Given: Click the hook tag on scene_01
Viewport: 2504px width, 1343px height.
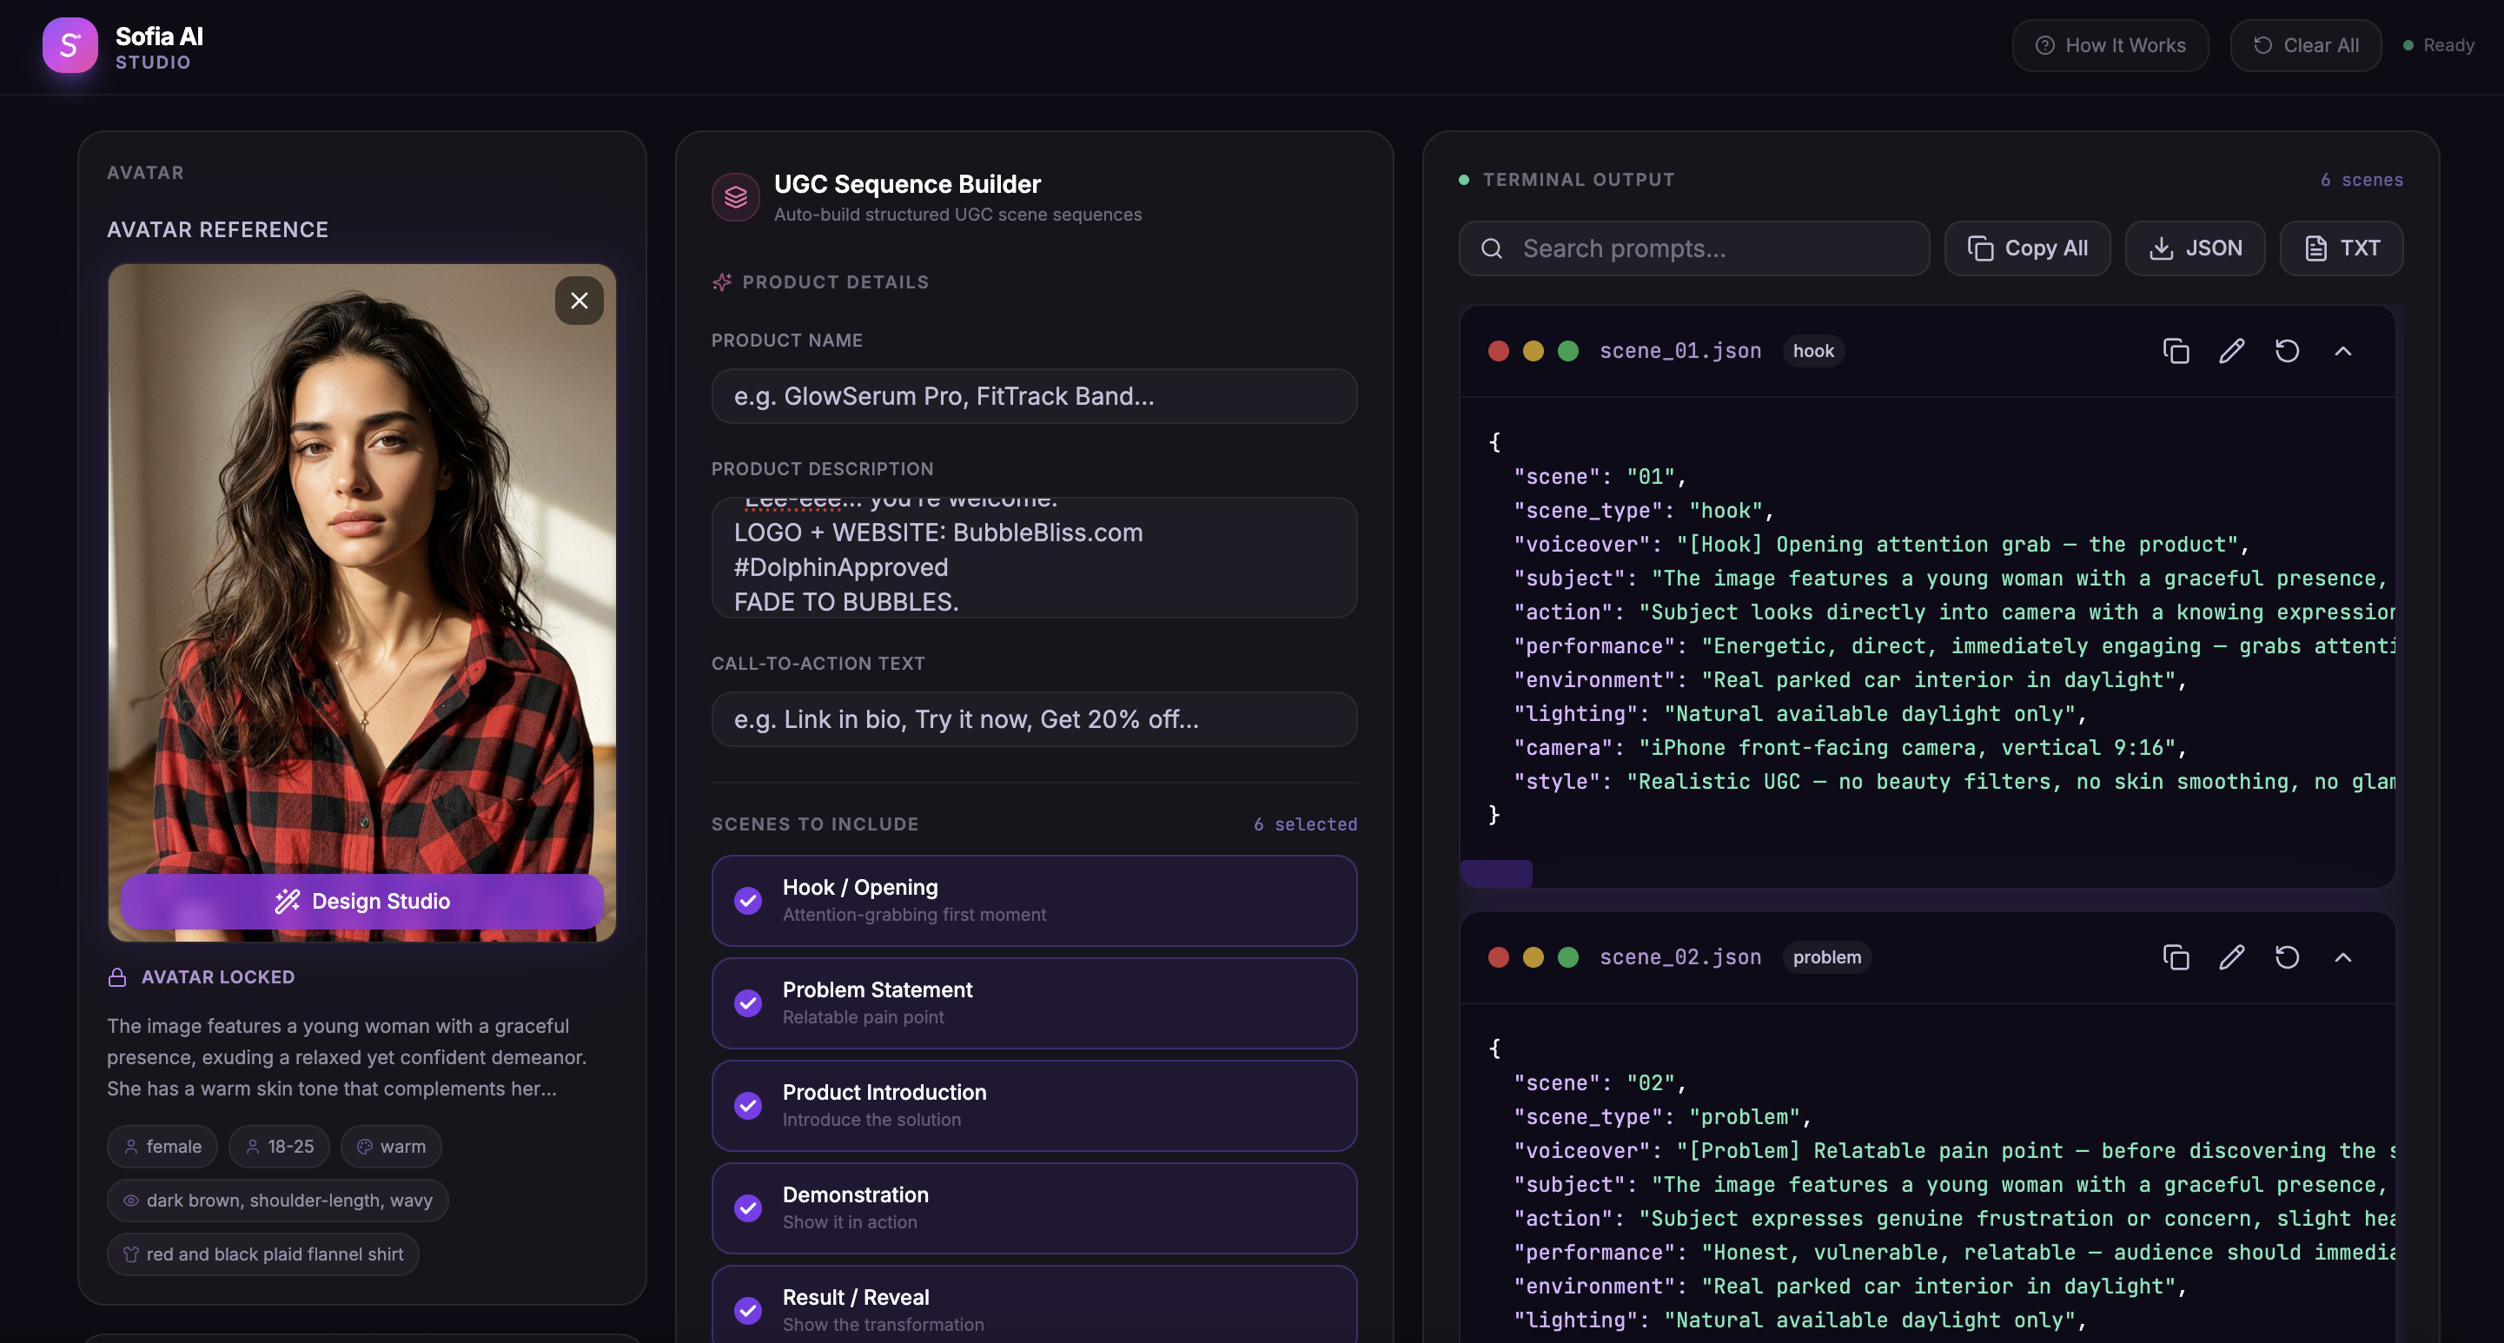Looking at the screenshot, I should point(1813,351).
